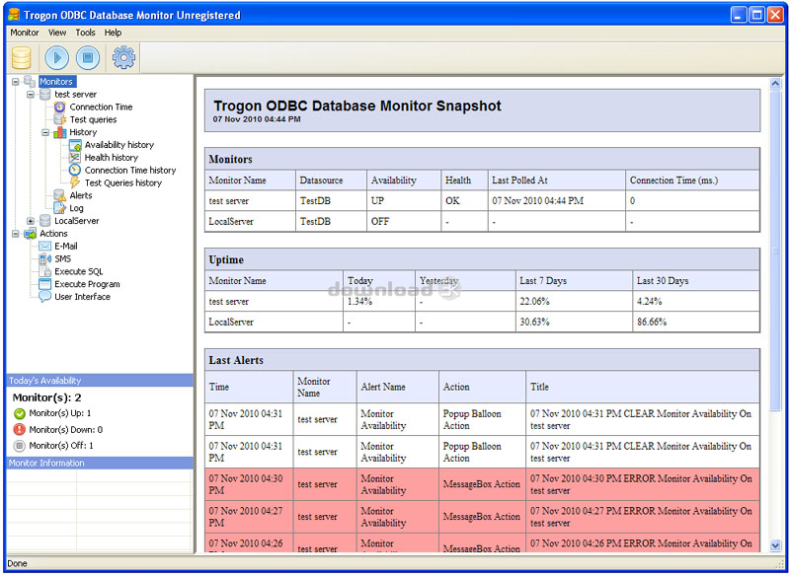Collapse the History node
Image resolution: width=790 pixels, height=576 pixels.
[x=45, y=132]
